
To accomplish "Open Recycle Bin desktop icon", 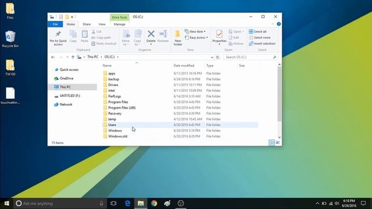I will click(10, 39).
